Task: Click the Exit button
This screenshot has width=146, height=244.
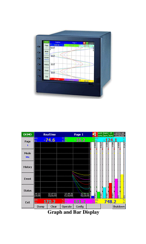Action: 28,202
